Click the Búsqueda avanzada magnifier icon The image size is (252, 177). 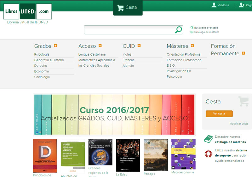coord(192,27)
